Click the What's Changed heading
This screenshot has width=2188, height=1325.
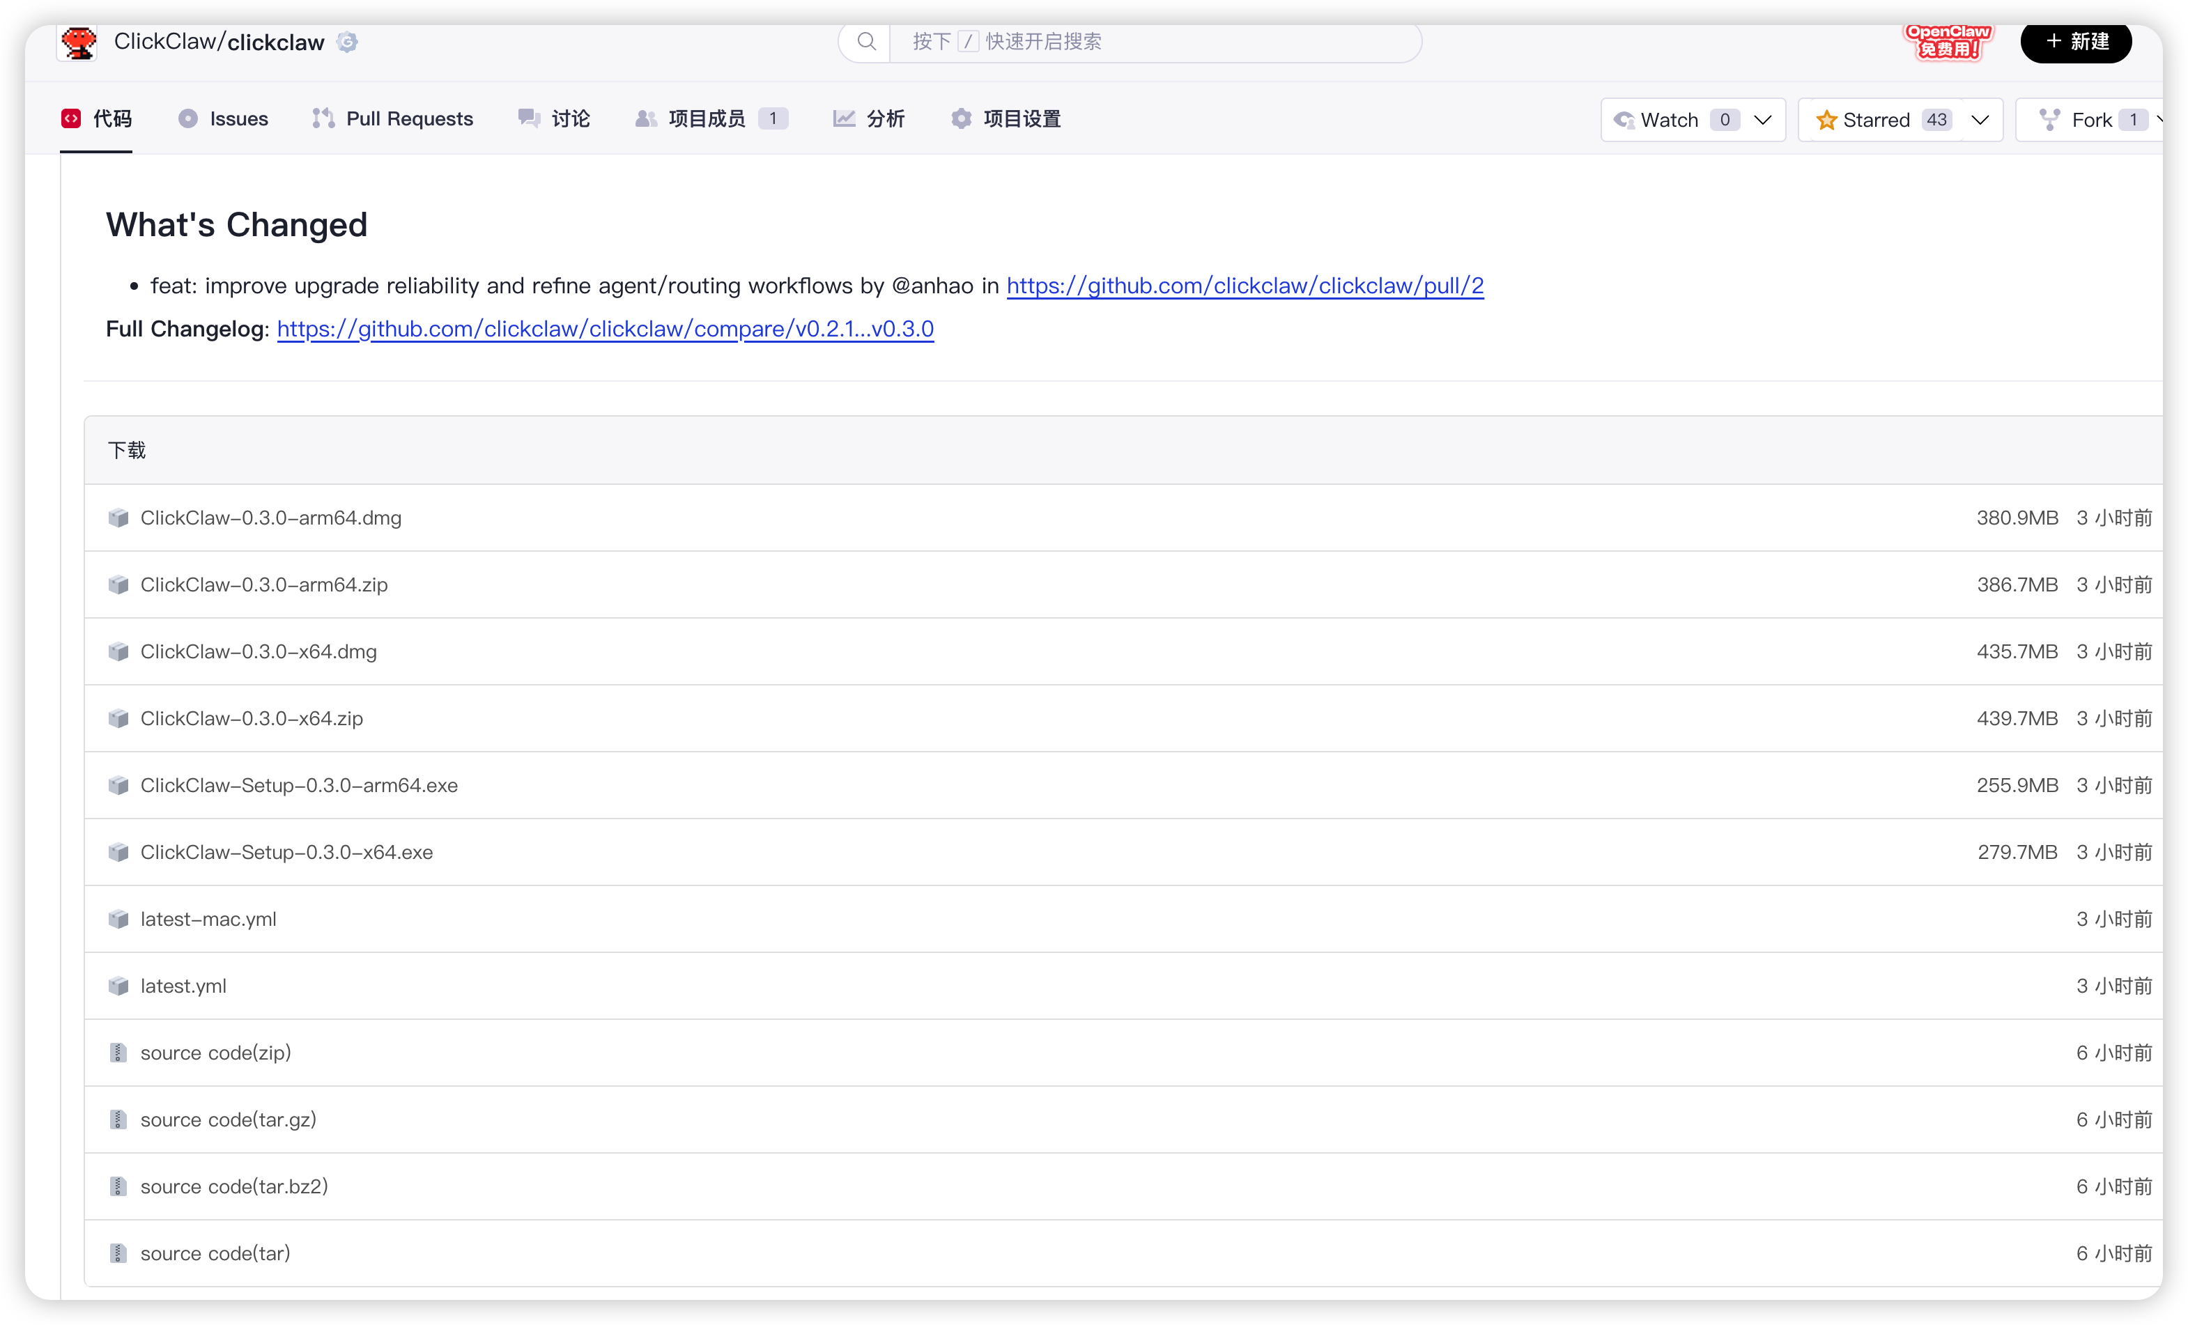[236, 224]
